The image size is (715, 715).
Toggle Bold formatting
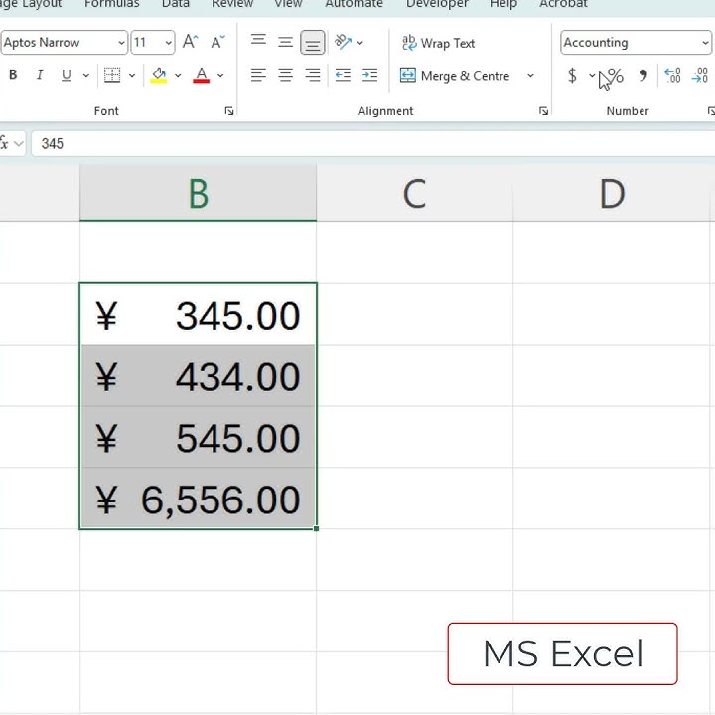(x=13, y=75)
